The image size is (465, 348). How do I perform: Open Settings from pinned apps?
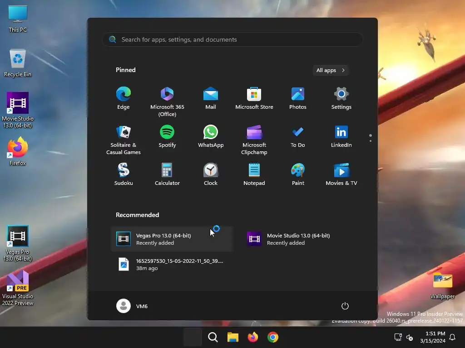click(x=341, y=98)
